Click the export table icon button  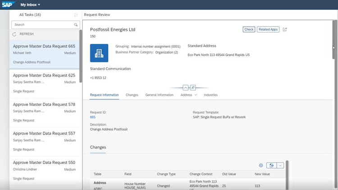pyautogui.click(x=271, y=166)
